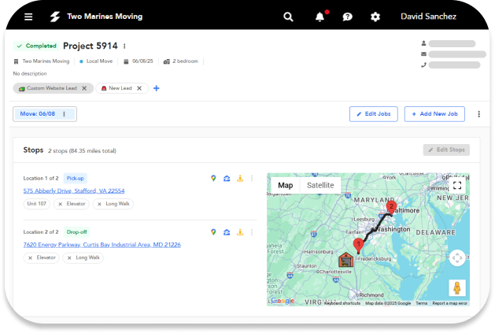Viewport: 495px width, 333px height.
Task: Open Project 5914 options kebab menu
Action: [124, 46]
